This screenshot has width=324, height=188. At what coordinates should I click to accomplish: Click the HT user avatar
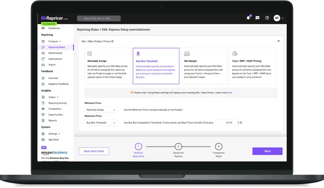[x=277, y=18]
